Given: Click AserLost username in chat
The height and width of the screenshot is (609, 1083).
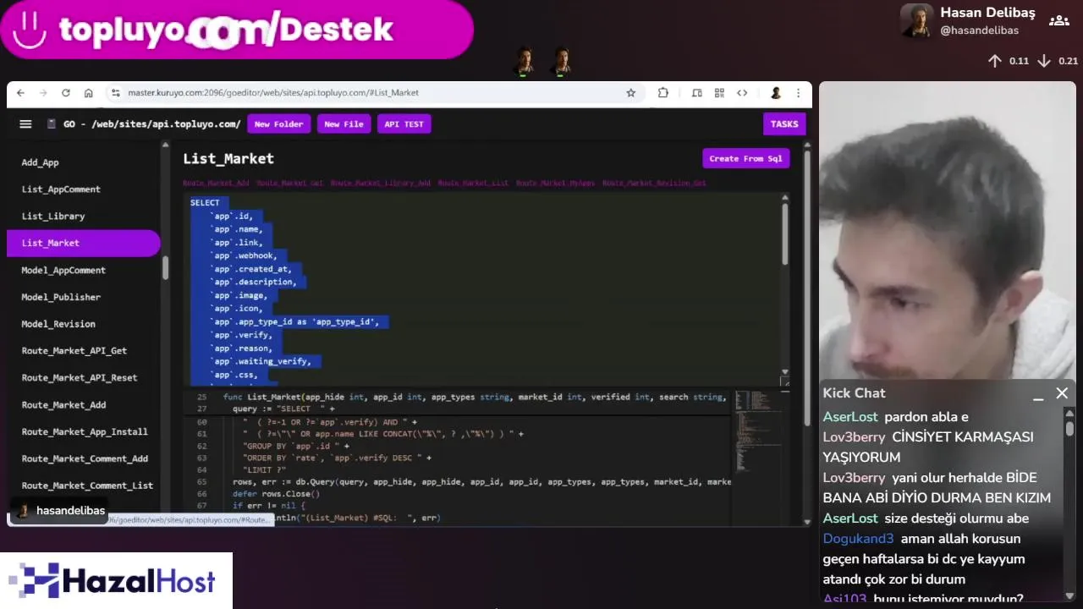Looking at the screenshot, I should click(850, 417).
